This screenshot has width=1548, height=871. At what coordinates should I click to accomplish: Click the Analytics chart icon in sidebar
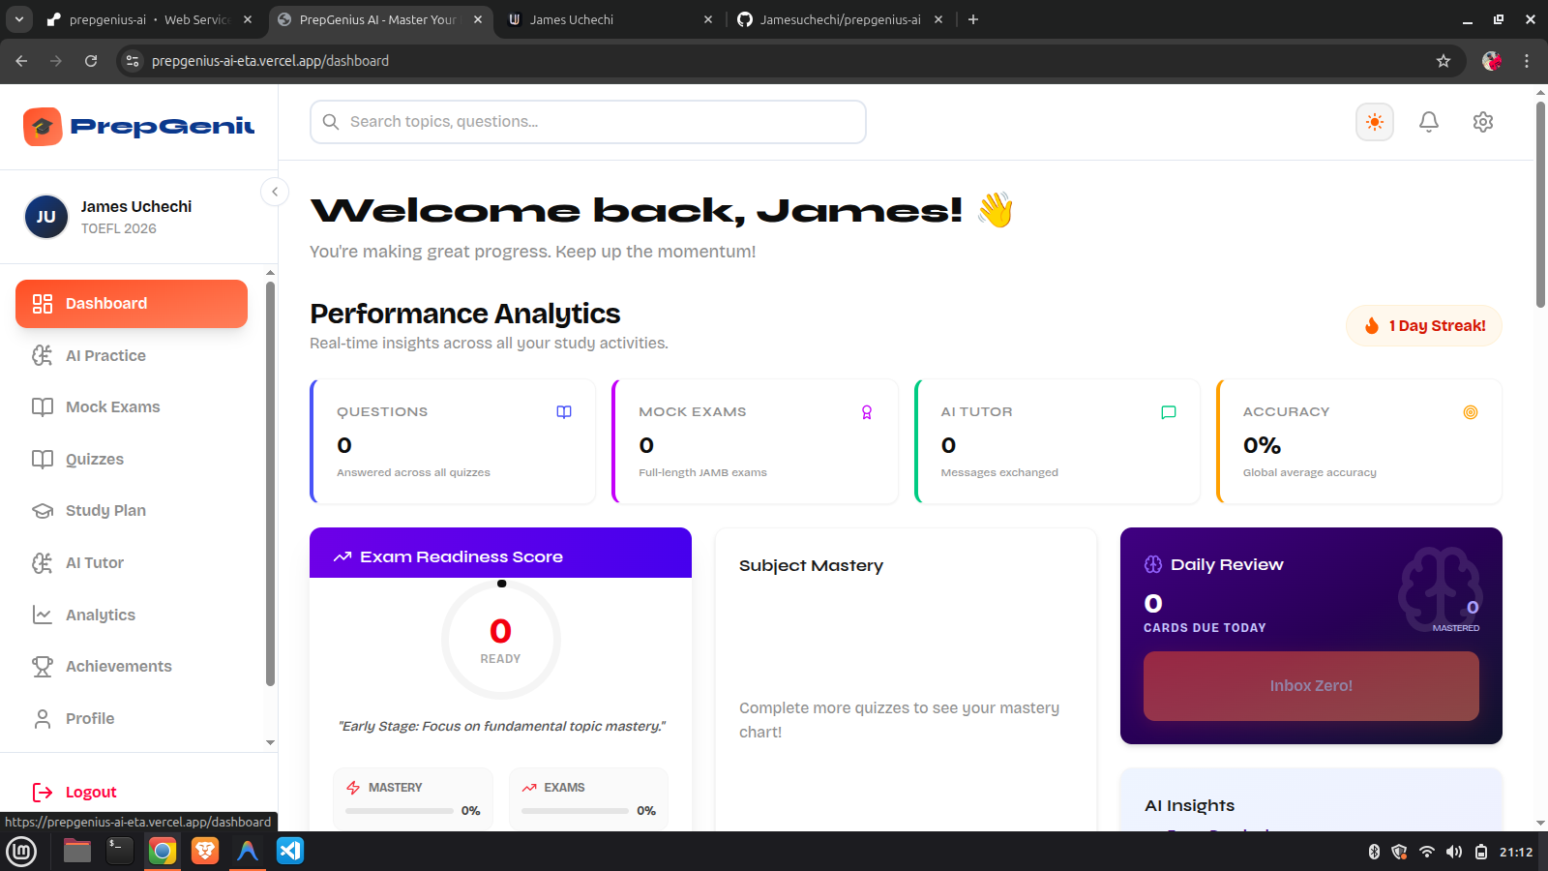(x=43, y=615)
